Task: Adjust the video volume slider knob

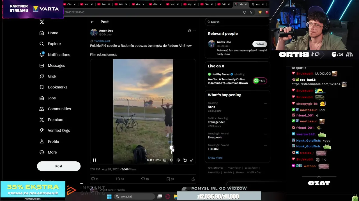Action: click(171, 148)
